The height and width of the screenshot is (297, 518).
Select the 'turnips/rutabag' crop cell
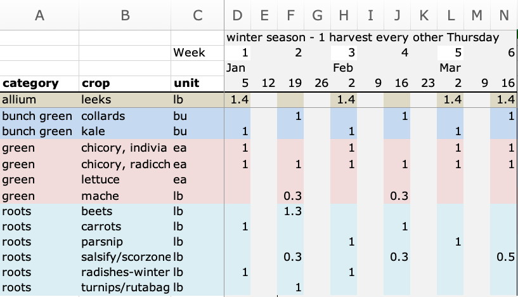pos(125,287)
